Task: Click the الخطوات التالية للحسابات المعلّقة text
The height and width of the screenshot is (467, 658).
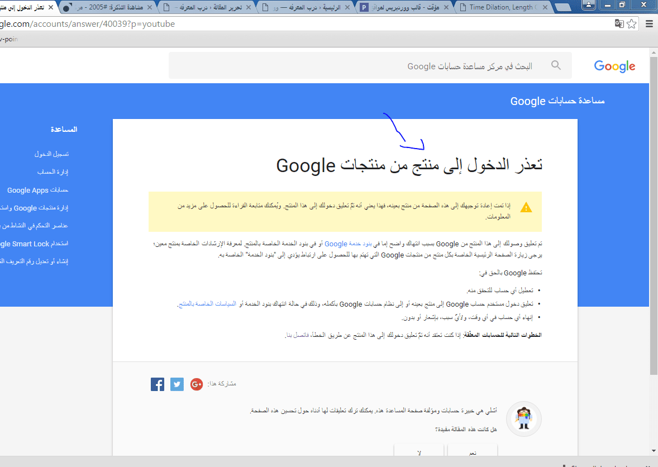Action: click(x=502, y=335)
